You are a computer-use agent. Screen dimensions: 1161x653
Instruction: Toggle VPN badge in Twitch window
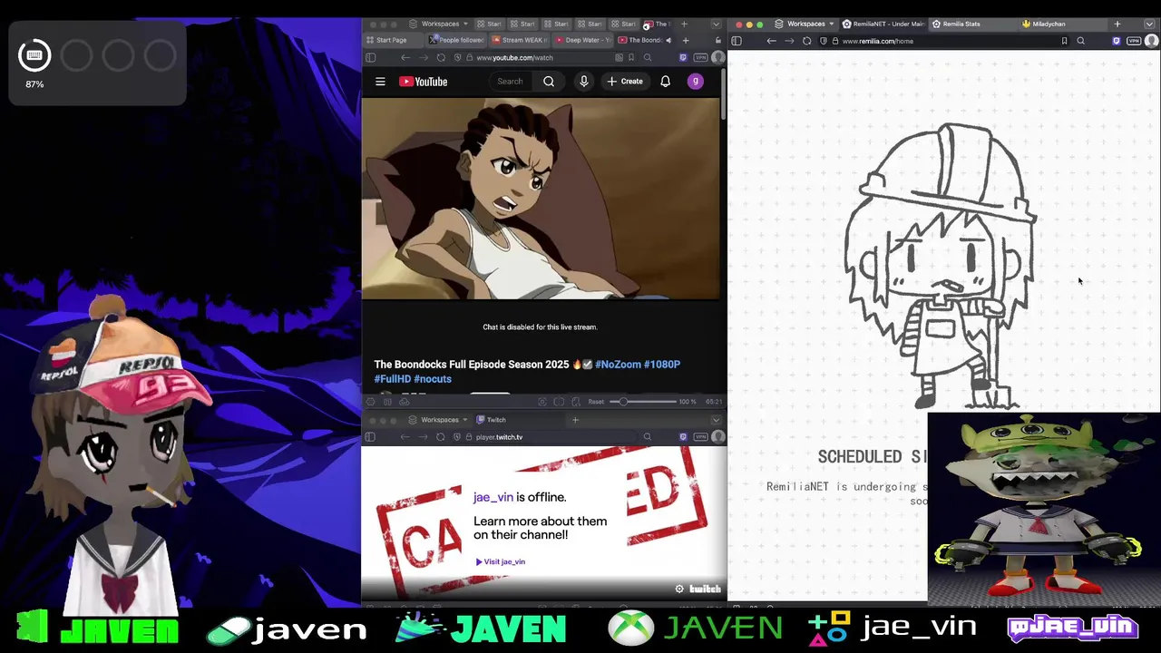pos(700,437)
